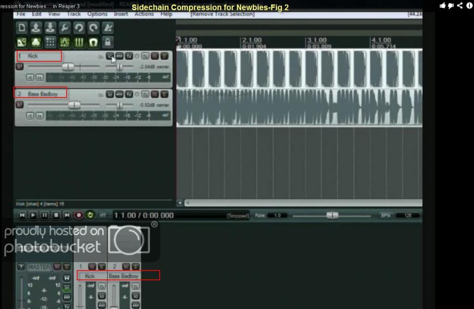Image resolution: width=474 pixels, height=309 pixels.
Task: Open the Bass Badboy track IO button
Action: 110,94
